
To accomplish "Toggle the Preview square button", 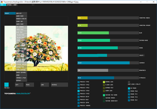I will point(7,84).
